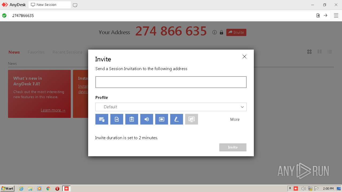Toggle sound transmission permission icon

(x=147, y=119)
